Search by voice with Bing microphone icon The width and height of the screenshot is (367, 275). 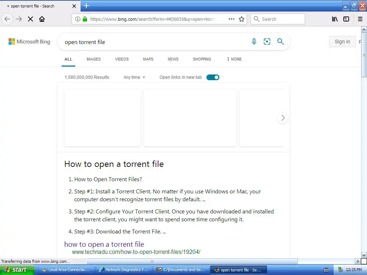(x=254, y=42)
